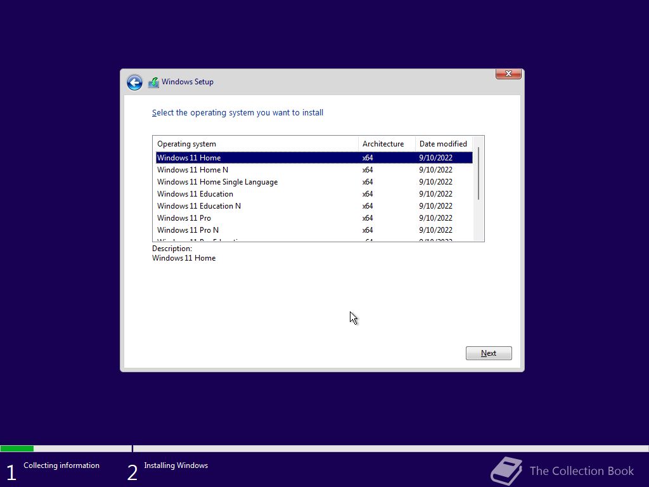
Task: Select Windows 11 Home N row
Action: (314, 170)
